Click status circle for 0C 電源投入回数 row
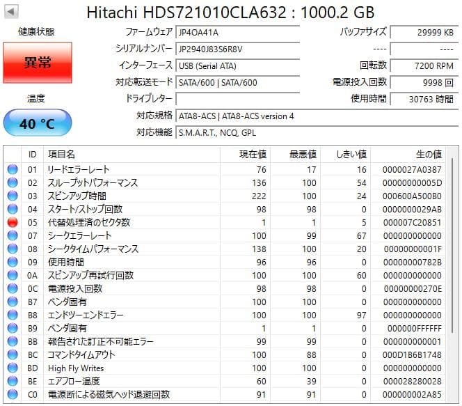The height and width of the screenshot is (406, 462). 13,288
